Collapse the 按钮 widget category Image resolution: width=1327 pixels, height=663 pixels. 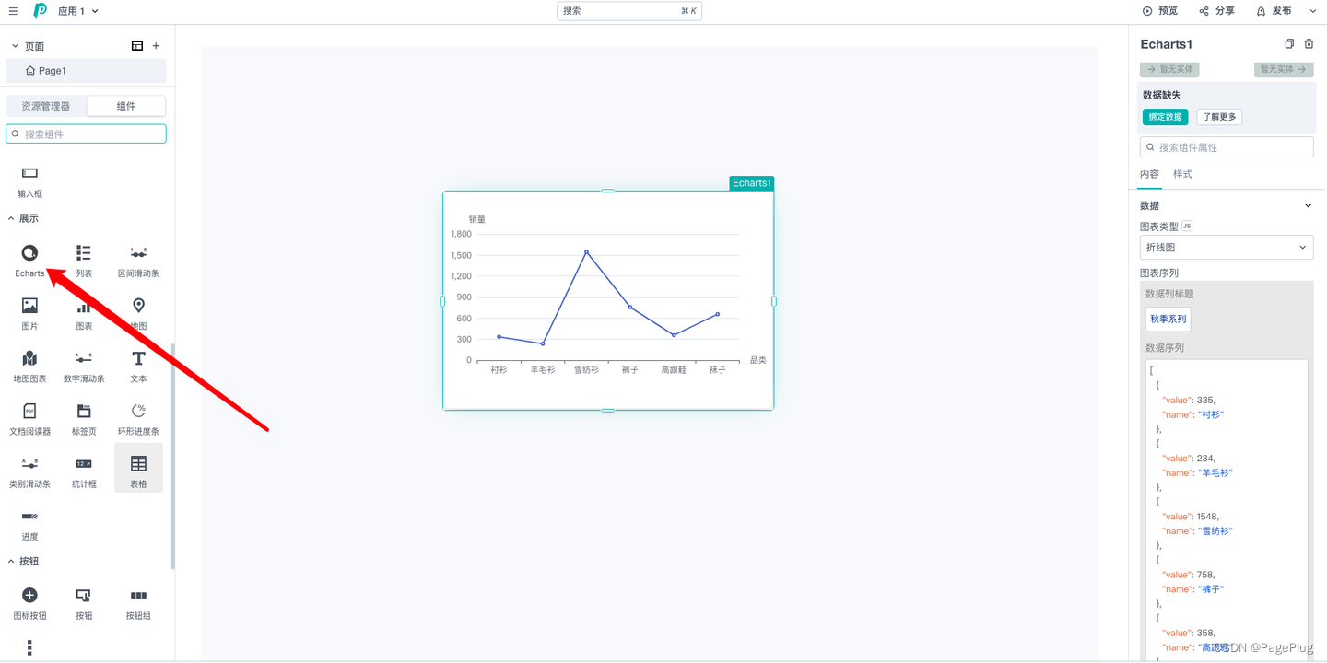(11, 561)
